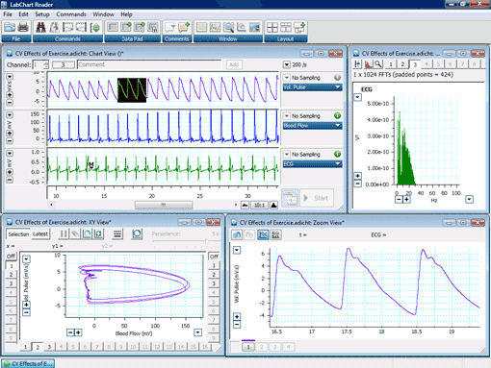Click XY View X-axis plus button

(x=78, y=332)
